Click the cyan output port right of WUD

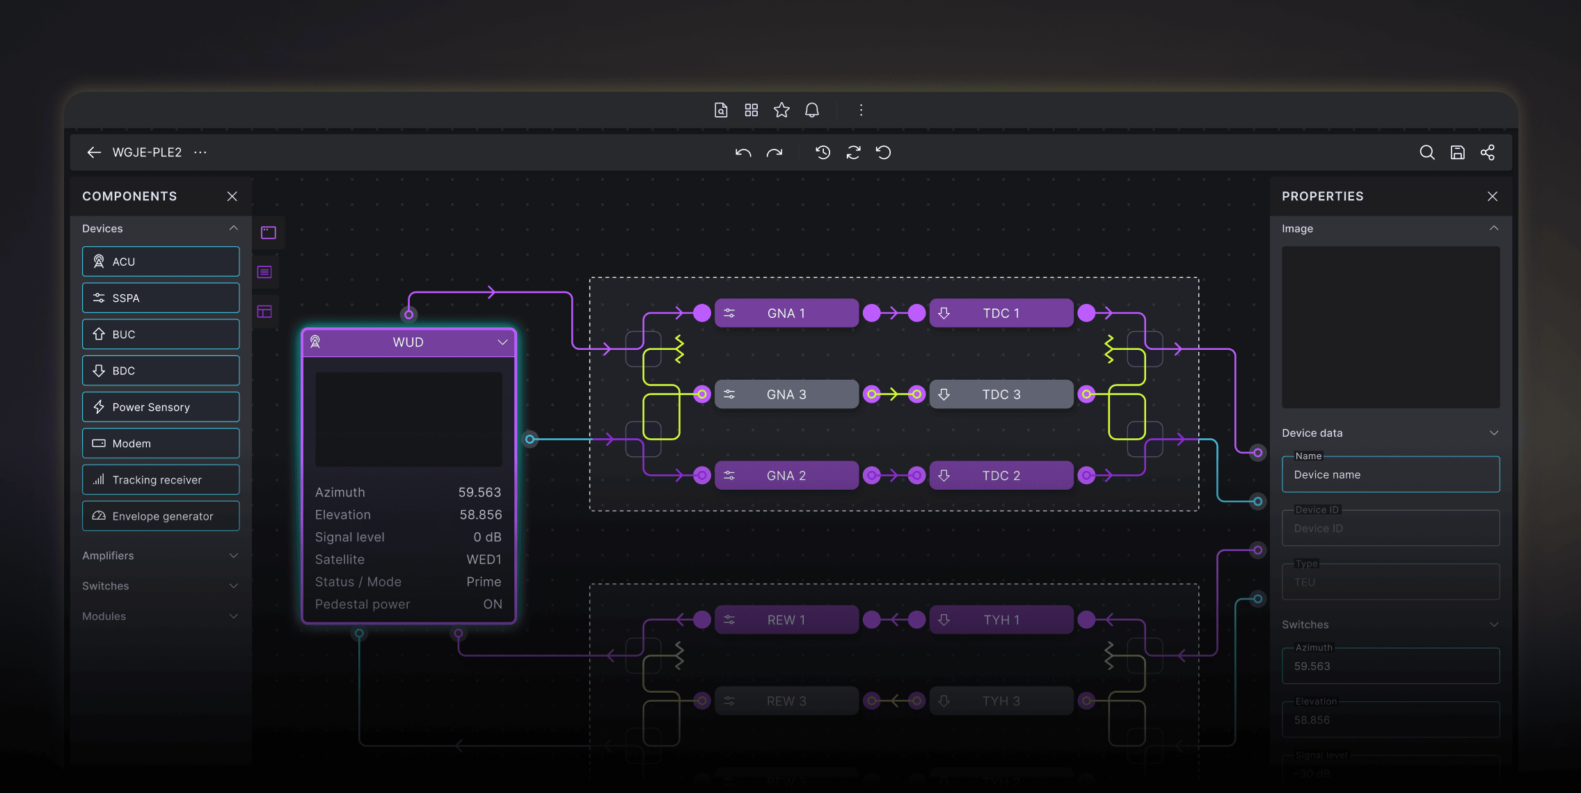[x=530, y=439]
